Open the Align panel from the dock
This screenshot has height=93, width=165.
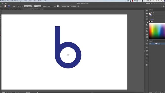tap(147, 31)
